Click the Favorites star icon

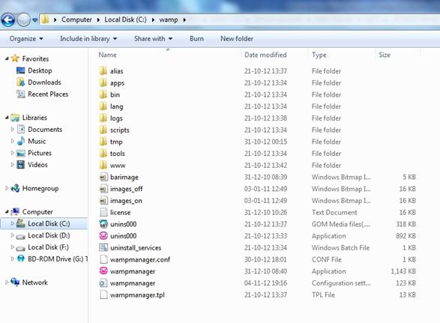[x=15, y=58]
